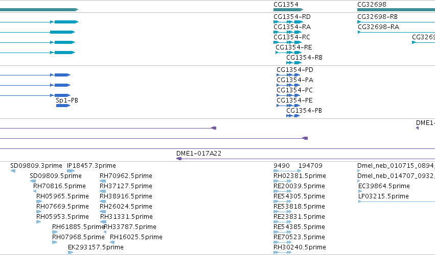Select EST RE20039.5prime
435x255 pixels.
pyautogui.click(x=300, y=186)
